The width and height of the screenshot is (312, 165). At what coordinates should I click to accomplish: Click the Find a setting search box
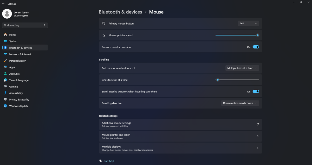click(23, 25)
